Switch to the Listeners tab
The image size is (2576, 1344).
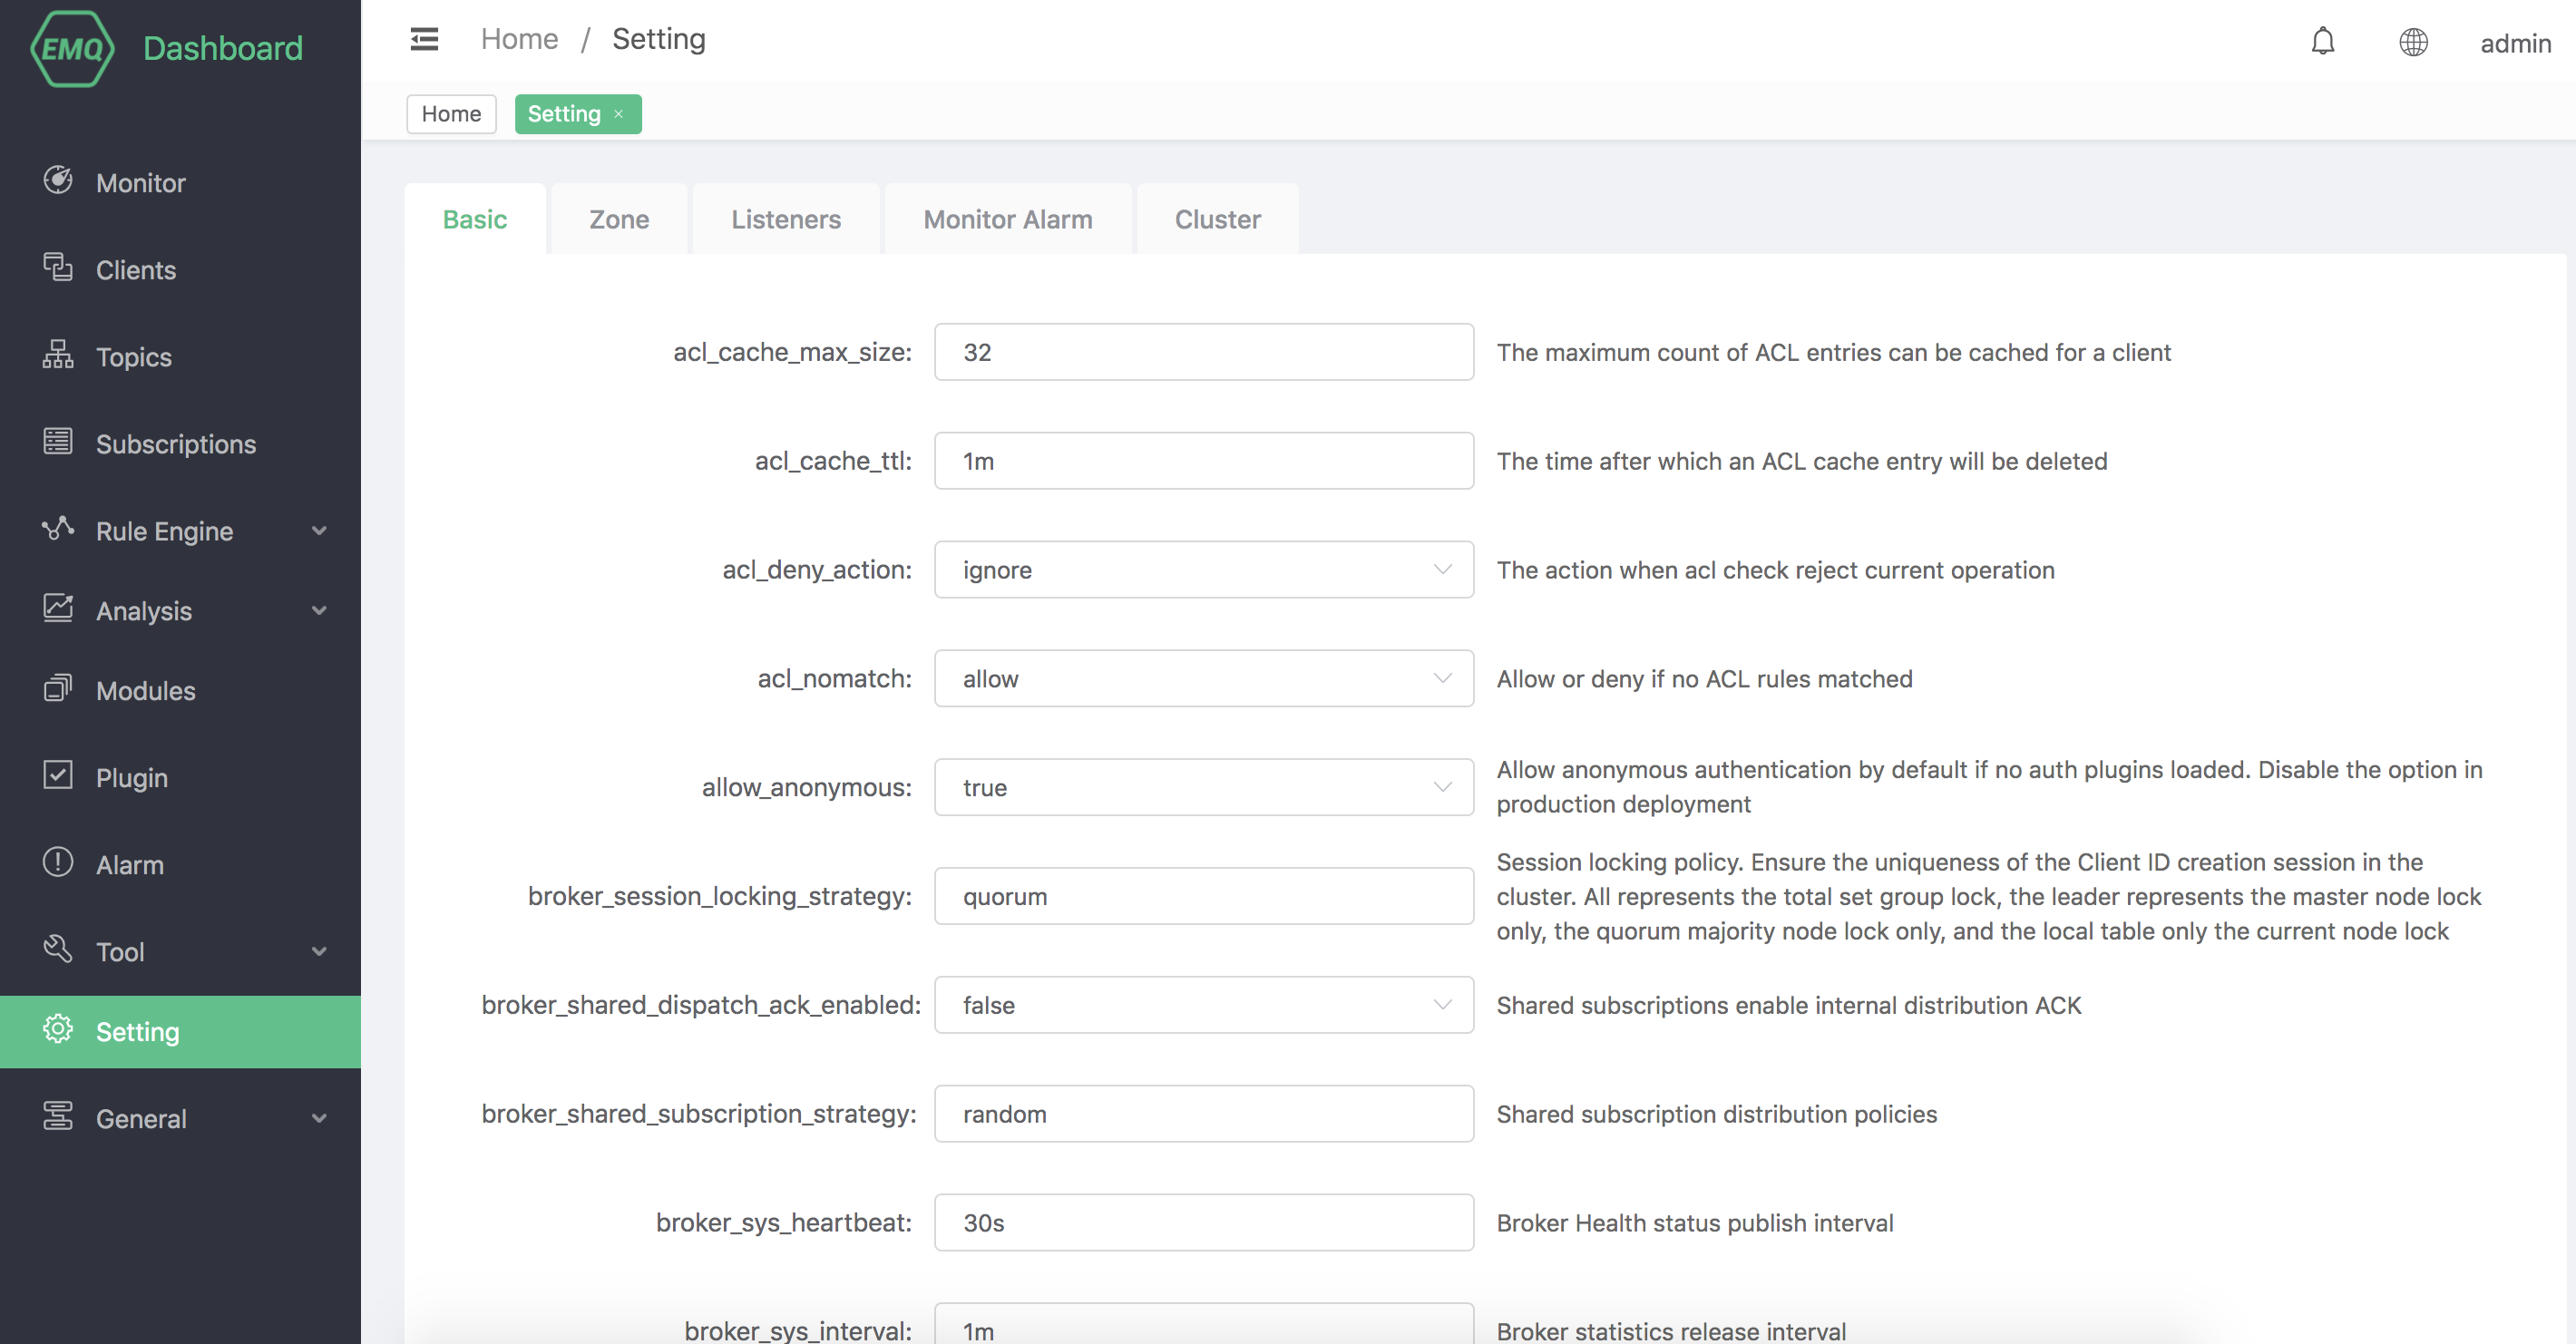[x=786, y=219]
